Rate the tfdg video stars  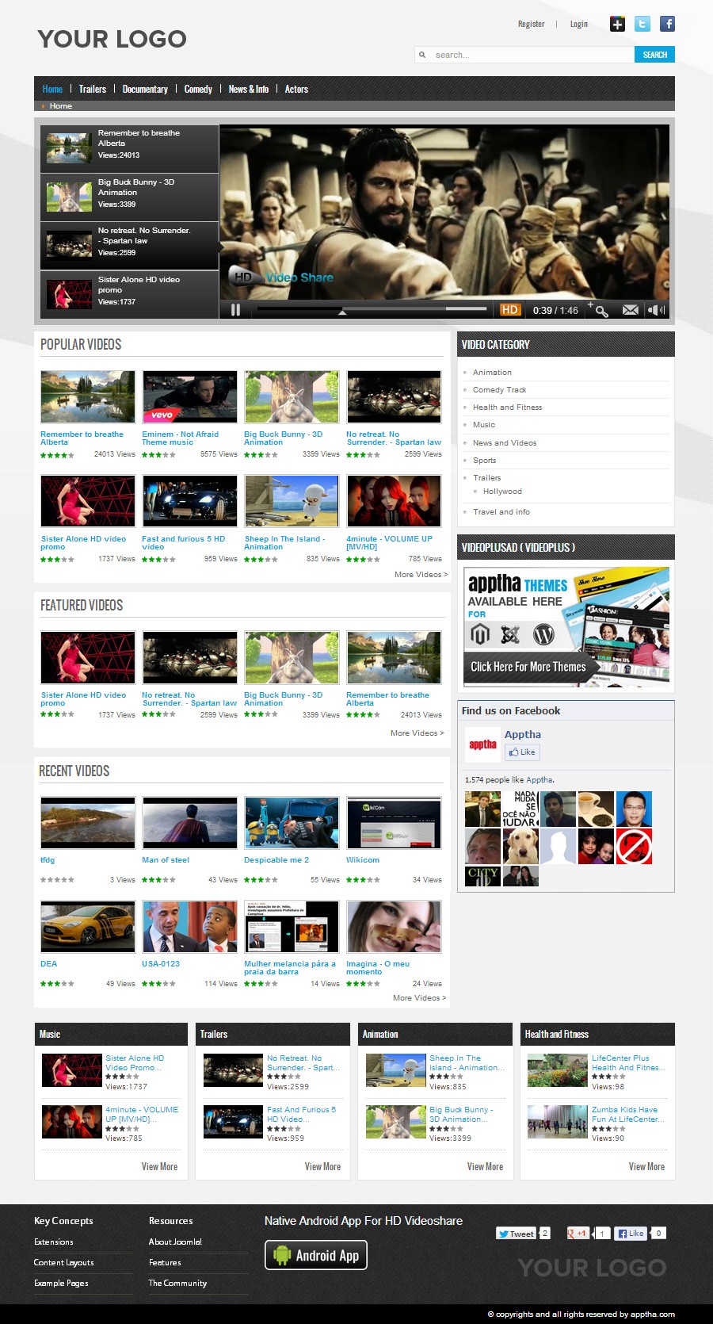click(57, 879)
